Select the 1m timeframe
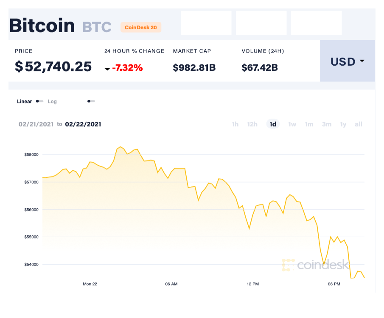The image size is (384, 318). click(x=309, y=124)
